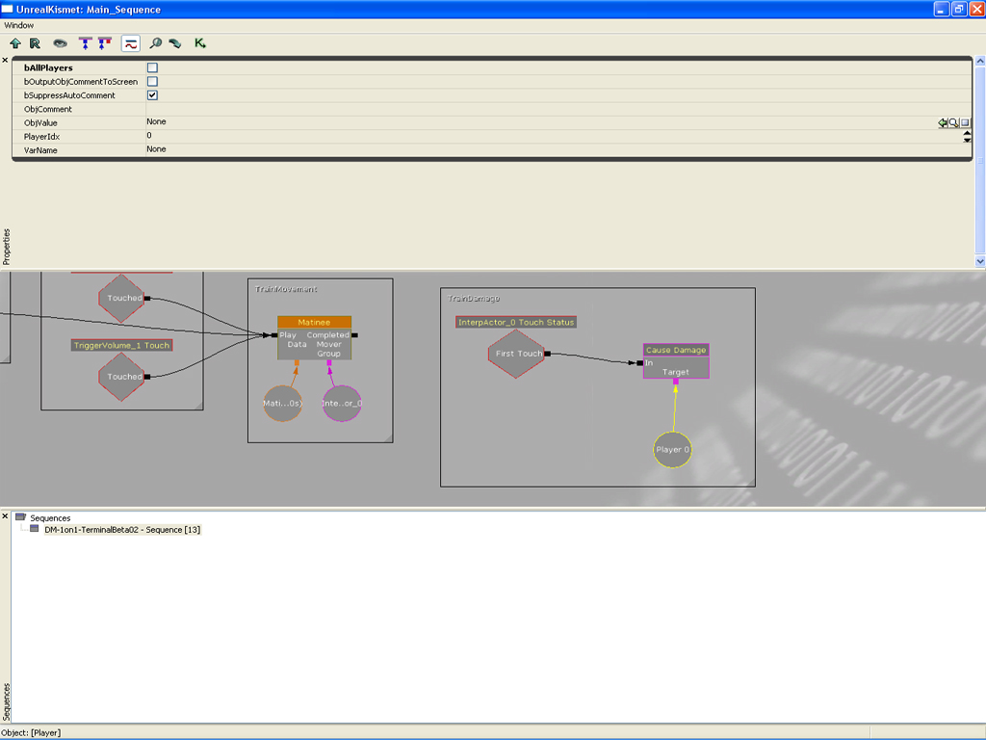Open the Window menu
986x740 pixels.
[x=19, y=25]
